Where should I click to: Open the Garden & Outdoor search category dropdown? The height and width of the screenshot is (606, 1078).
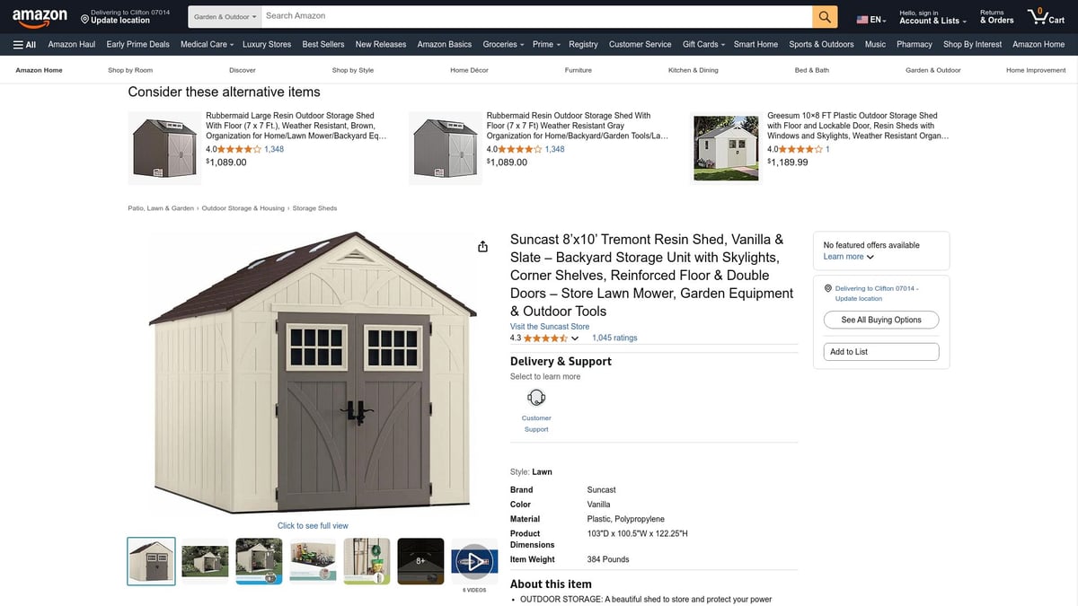tap(225, 16)
